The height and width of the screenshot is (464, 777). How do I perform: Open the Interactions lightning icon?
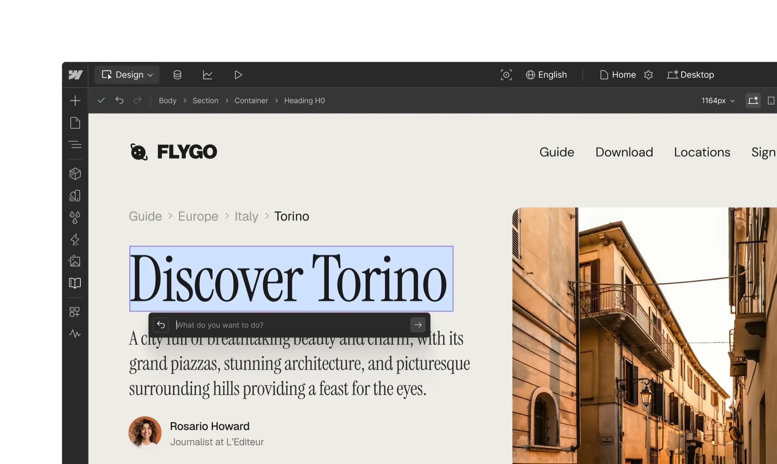pos(75,239)
